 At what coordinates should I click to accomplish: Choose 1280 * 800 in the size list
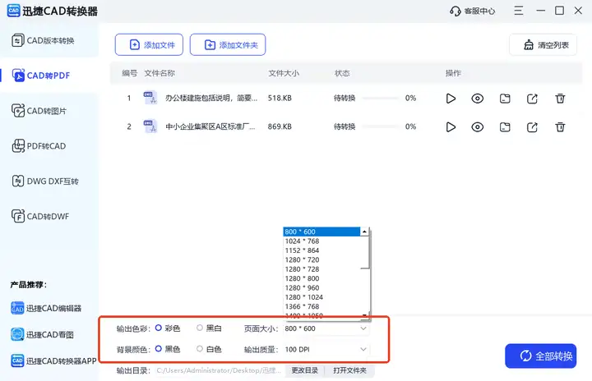(x=321, y=278)
